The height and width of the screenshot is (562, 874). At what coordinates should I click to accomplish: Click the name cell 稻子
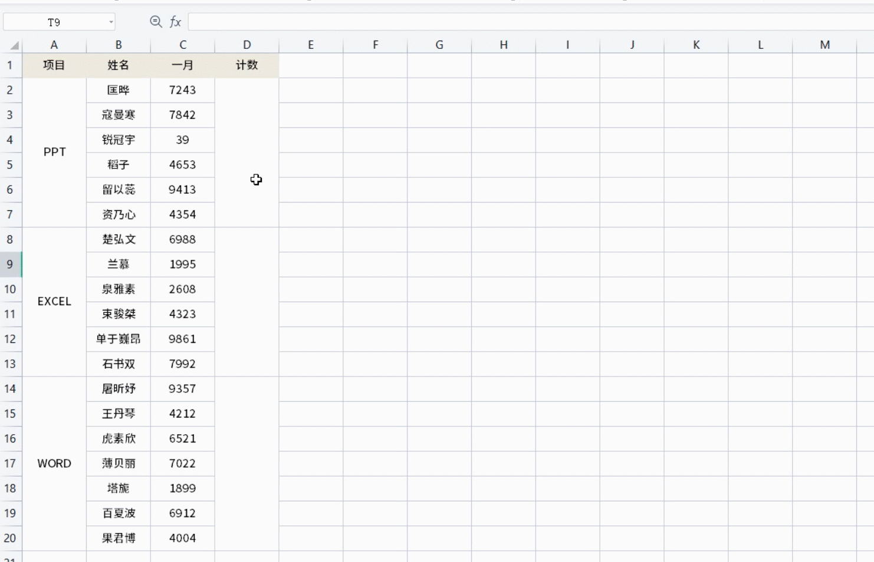point(119,165)
